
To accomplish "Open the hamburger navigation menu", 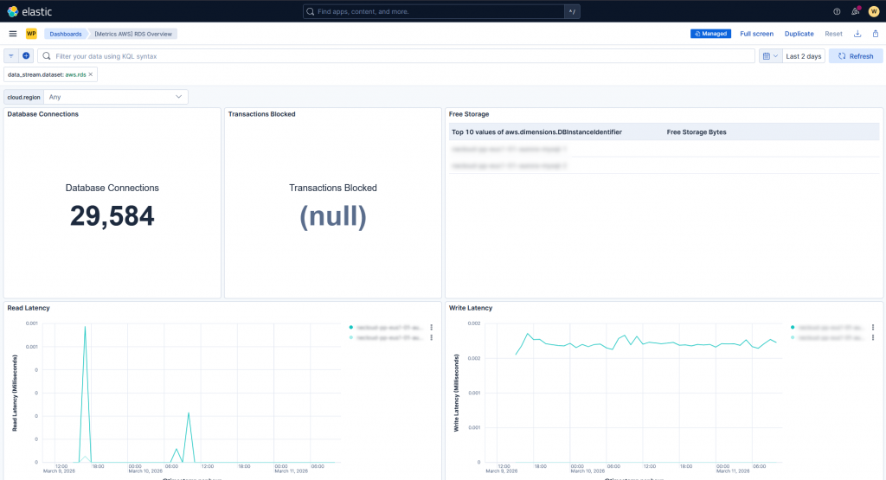I will [13, 34].
